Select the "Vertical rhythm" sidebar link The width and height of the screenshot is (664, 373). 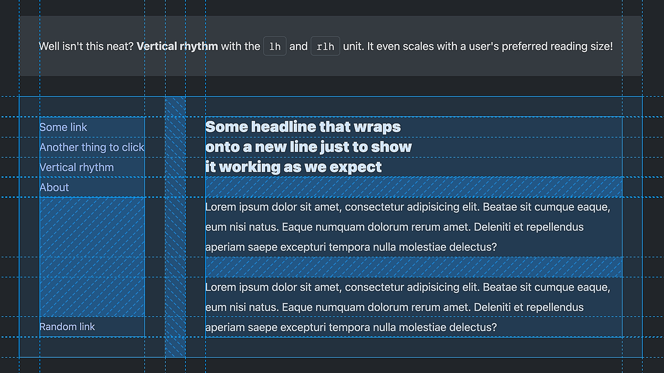tap(76, 168)
